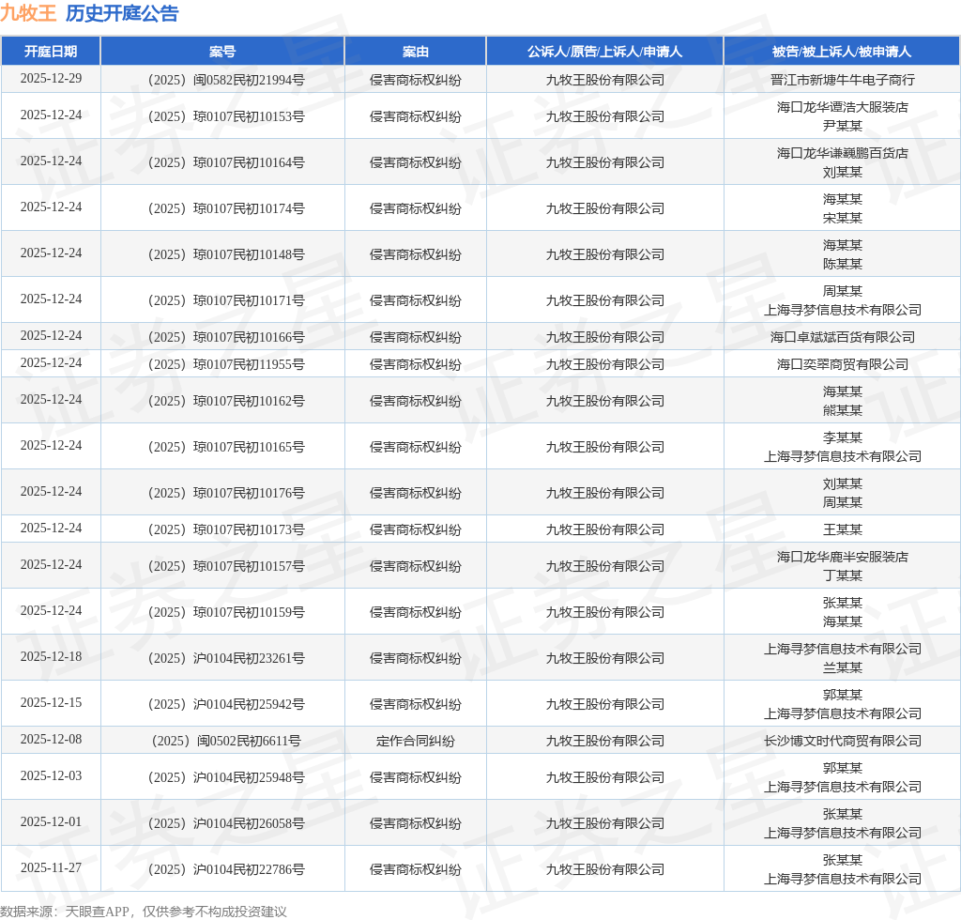Screen dimensions: 961x920
Task: Click the 定作合同纠纷 case cause cell
Action: pyautogui.click(x=415, y=741)
